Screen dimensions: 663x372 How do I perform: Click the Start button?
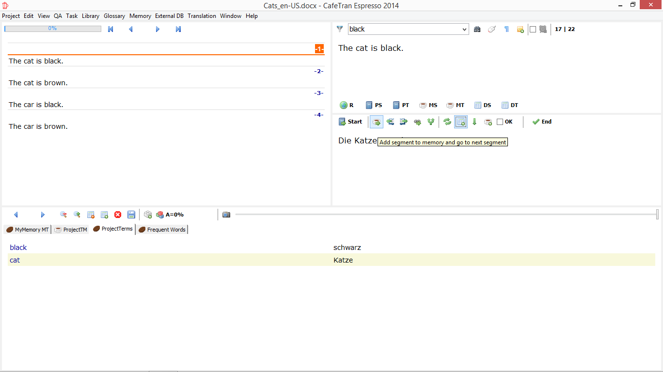pos(350,122)
